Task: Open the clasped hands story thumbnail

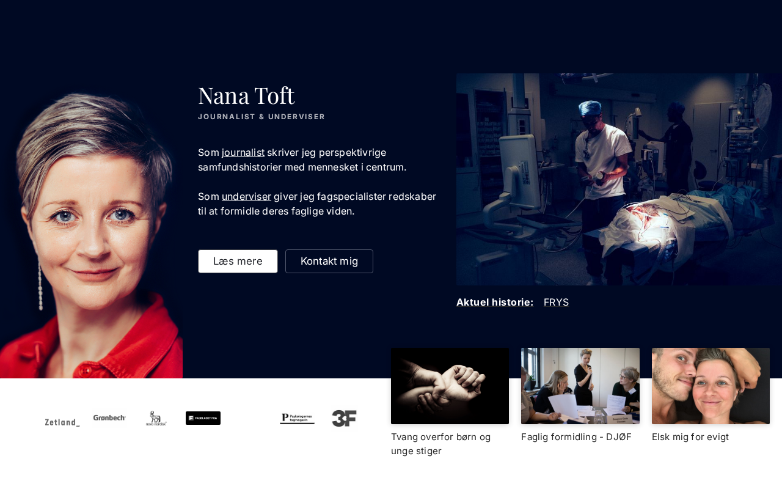Action: [x=450, y=386]
